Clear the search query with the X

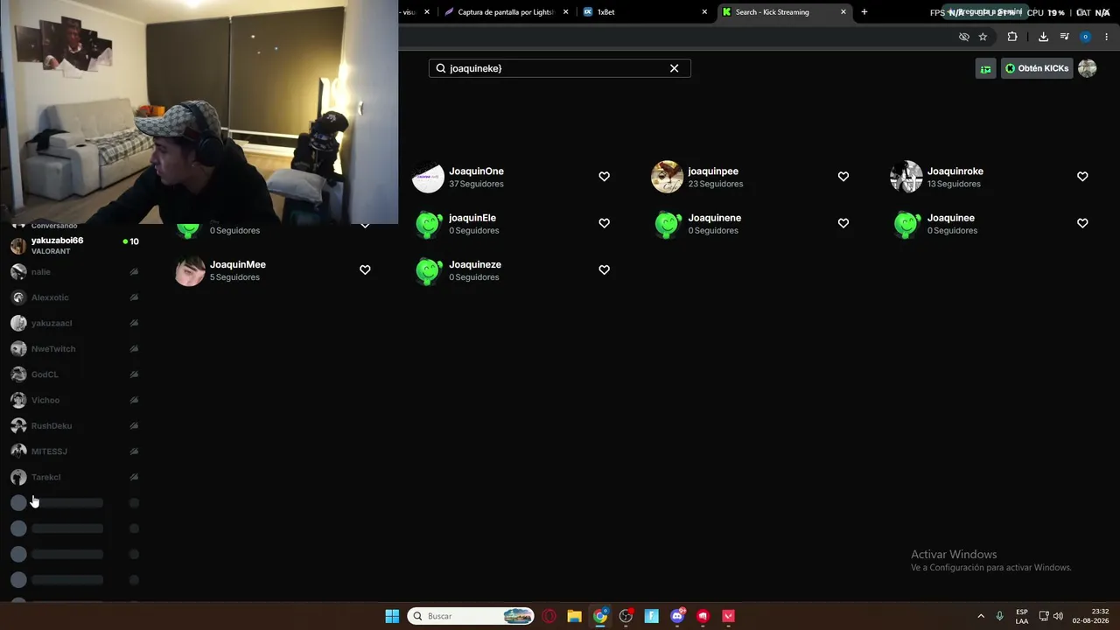point(674,68)
